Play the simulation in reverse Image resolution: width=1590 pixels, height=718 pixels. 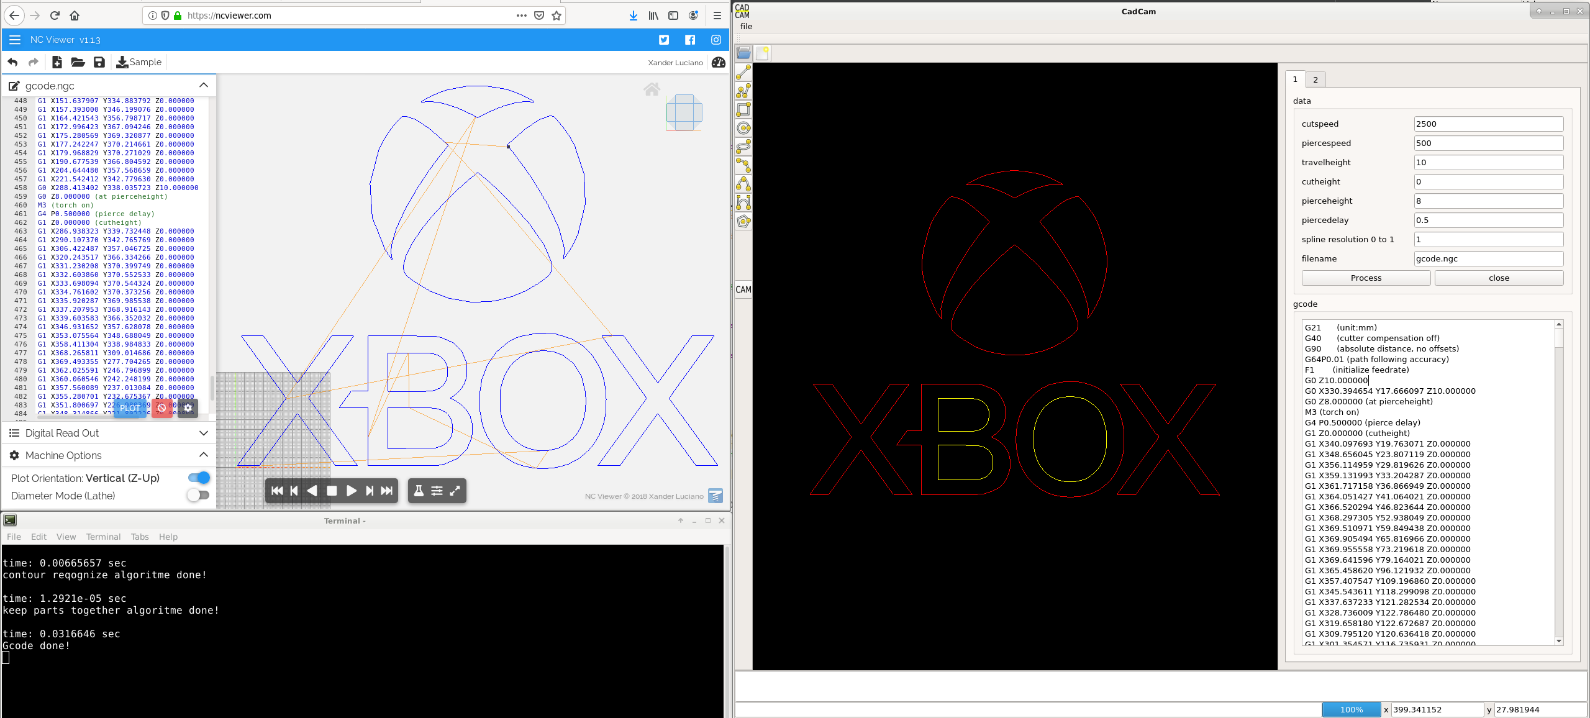(312, 491)
